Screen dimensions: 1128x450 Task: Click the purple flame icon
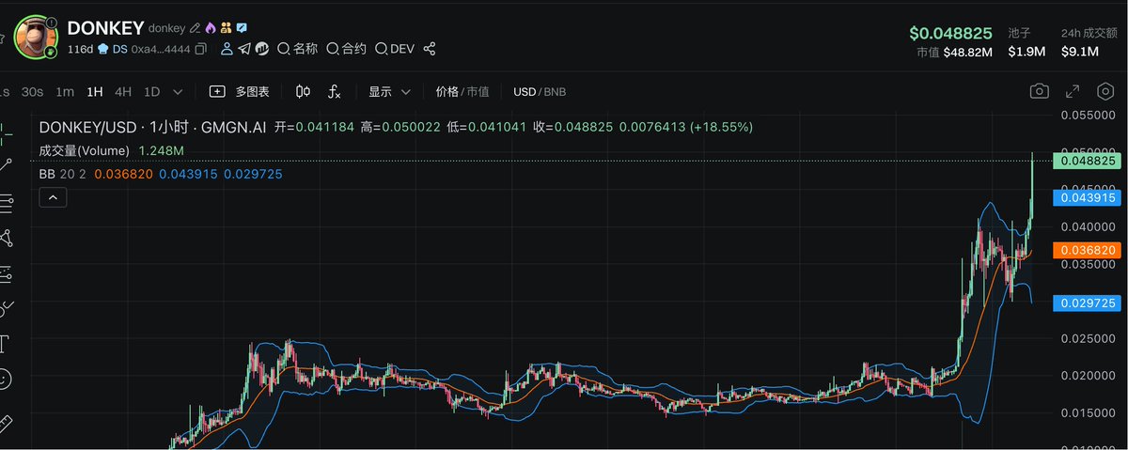click(x=210, y=28)
